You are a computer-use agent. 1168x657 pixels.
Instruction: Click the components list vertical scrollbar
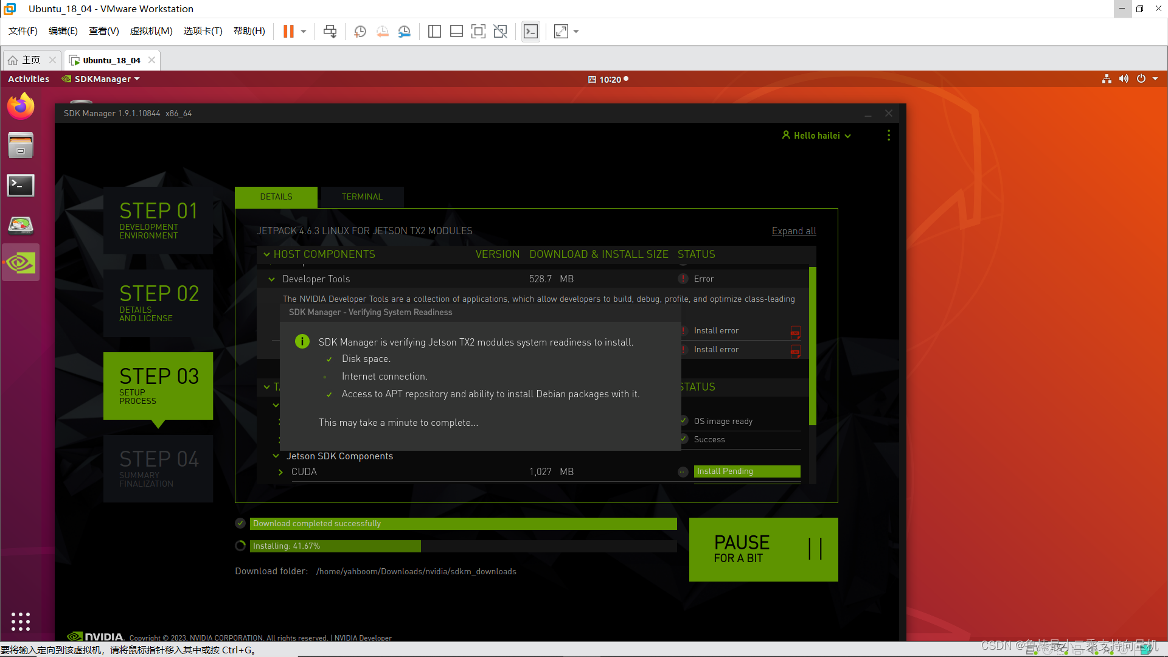click(x=812, y=346)
